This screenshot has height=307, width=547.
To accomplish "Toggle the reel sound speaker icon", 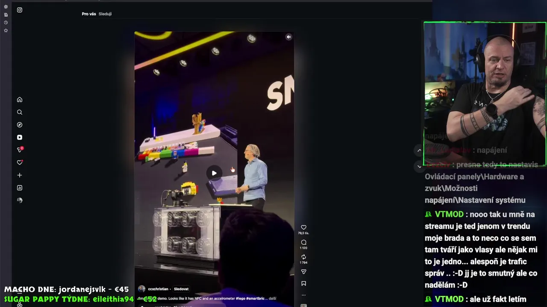I will point(288,37).
